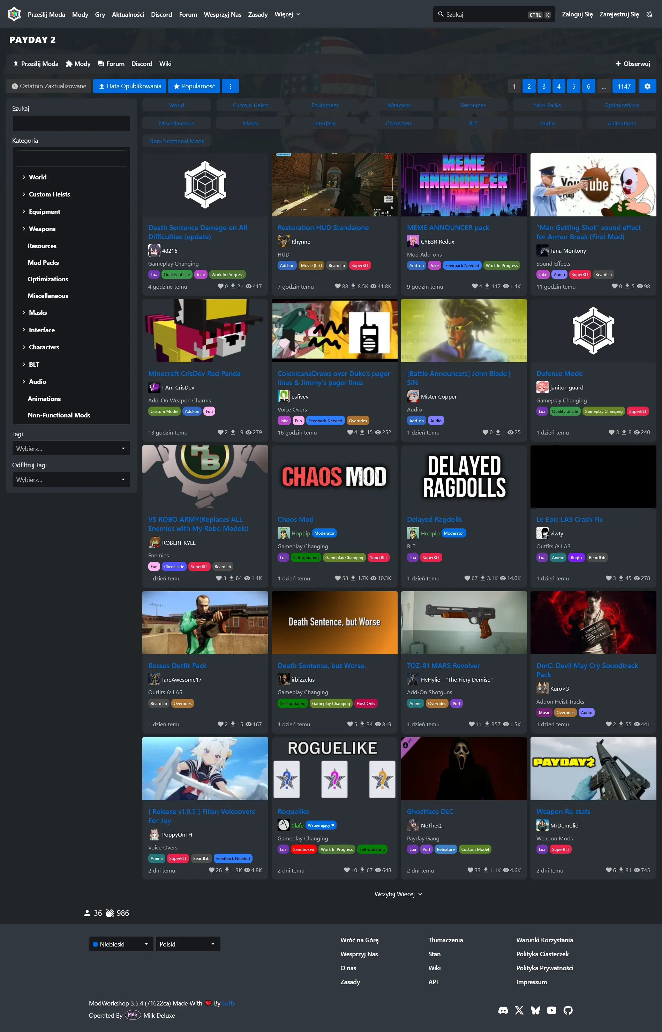Click Prześlij Moda upload button under PAYDAY 2
Image resolution: width=662 pixels, height=1032 pixels.
tap(36, 64)
